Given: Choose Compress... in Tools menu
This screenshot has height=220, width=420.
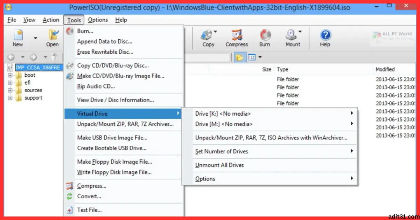Looking at the screenshot, I should coord(124,186).
